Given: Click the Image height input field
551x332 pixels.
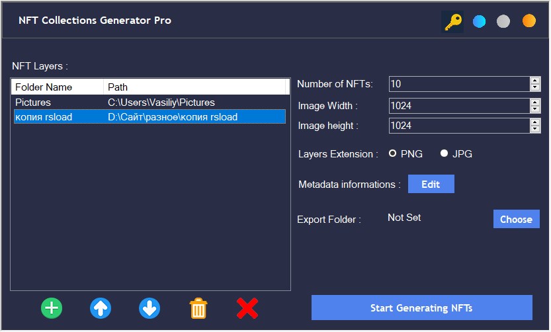Looking at the screenshot, I should coord(459,126).
